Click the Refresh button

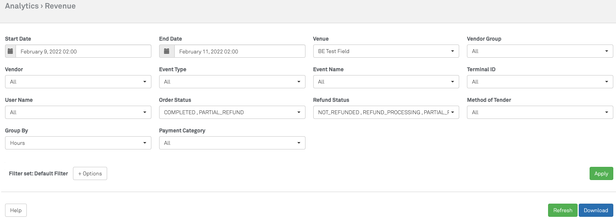point(562,210)
